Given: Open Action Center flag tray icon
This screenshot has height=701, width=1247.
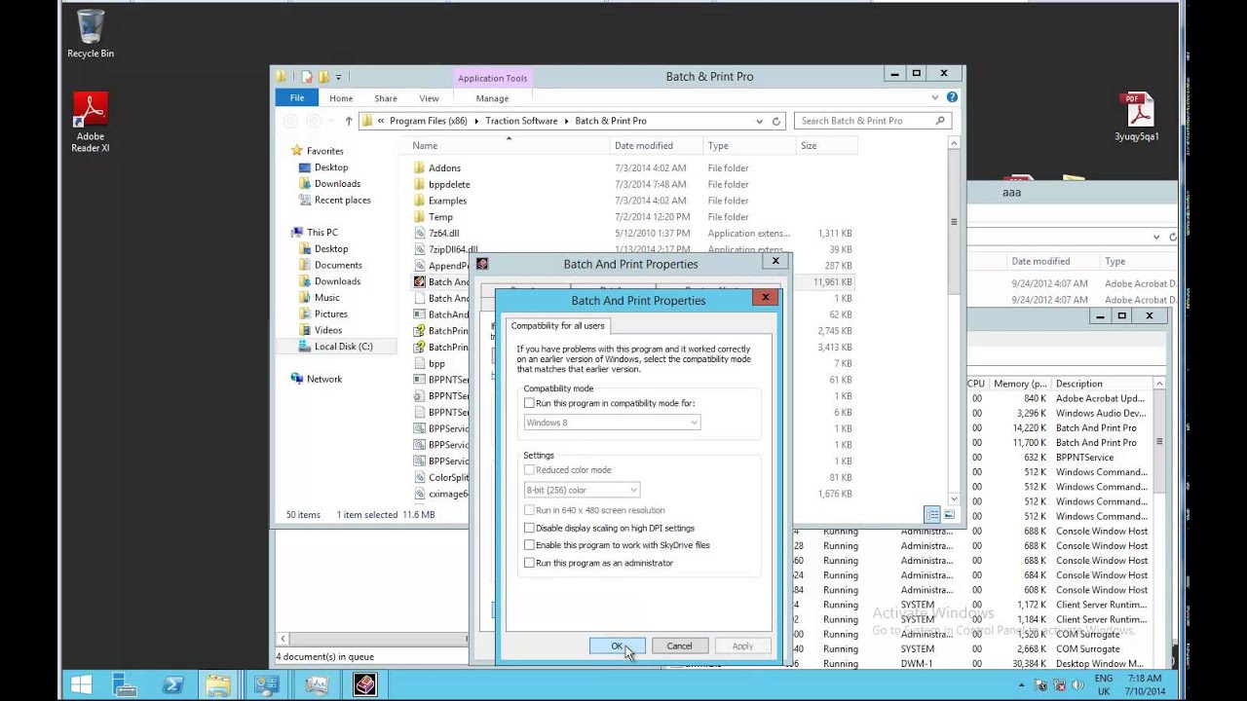Looking at the screenshot, I should (1039, 685).
